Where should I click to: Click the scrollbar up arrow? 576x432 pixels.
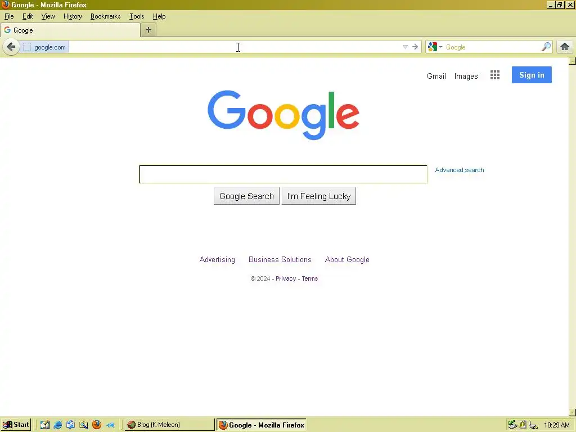(x=572, y=61)
